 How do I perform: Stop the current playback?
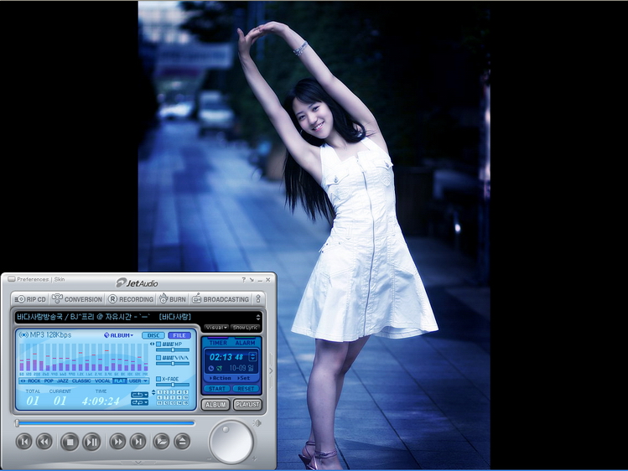coord(70,442)
